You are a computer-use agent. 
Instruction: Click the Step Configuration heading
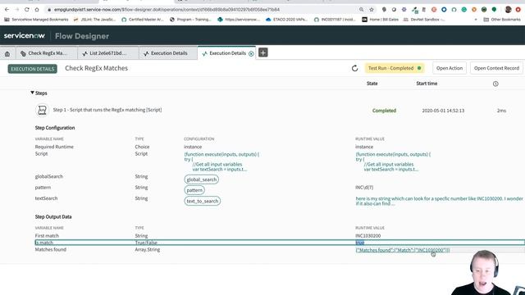coord(55,128)
